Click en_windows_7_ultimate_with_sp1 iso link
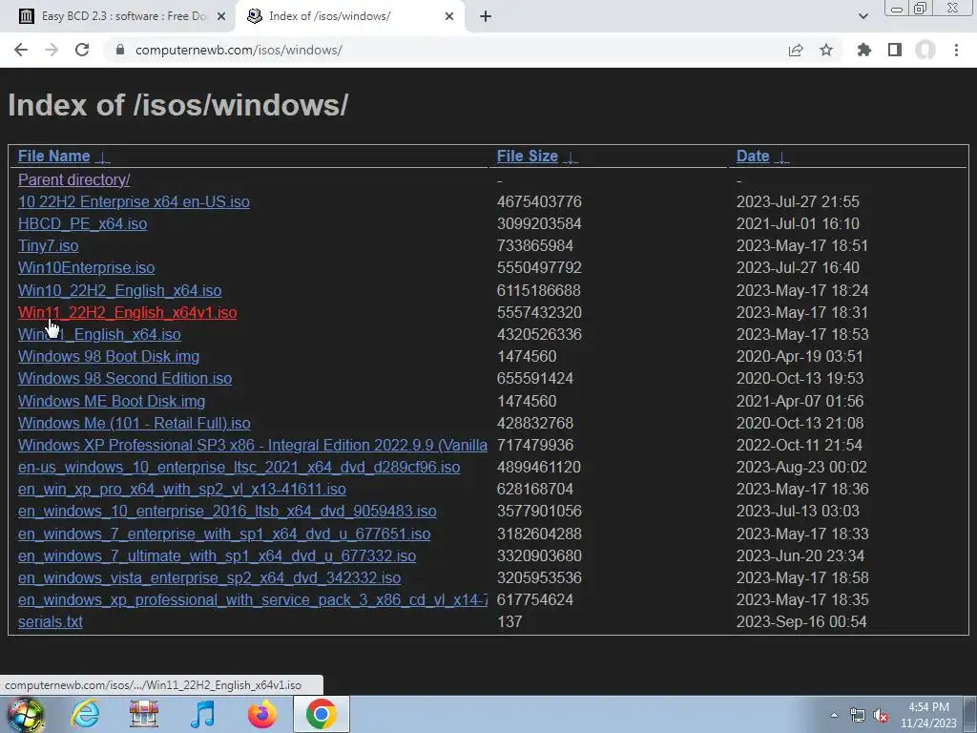 click(x=217, y=556)
